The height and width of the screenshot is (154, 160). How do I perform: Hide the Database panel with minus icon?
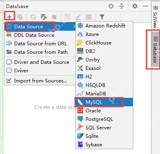point(145,6)
